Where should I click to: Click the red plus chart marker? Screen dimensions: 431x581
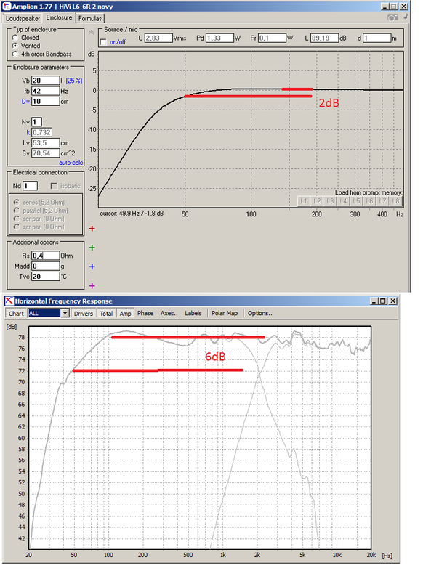[x=92, y=229]
